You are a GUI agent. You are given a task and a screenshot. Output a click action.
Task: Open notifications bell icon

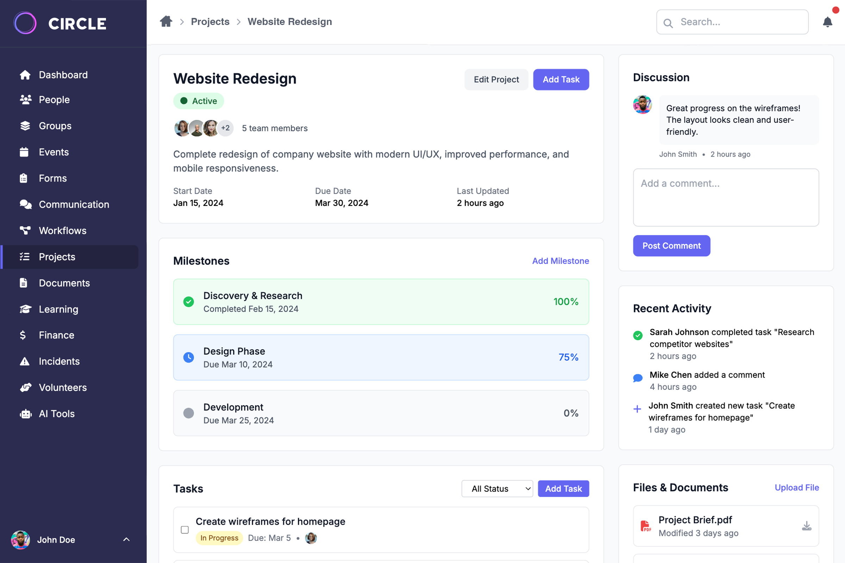point(827,22)
